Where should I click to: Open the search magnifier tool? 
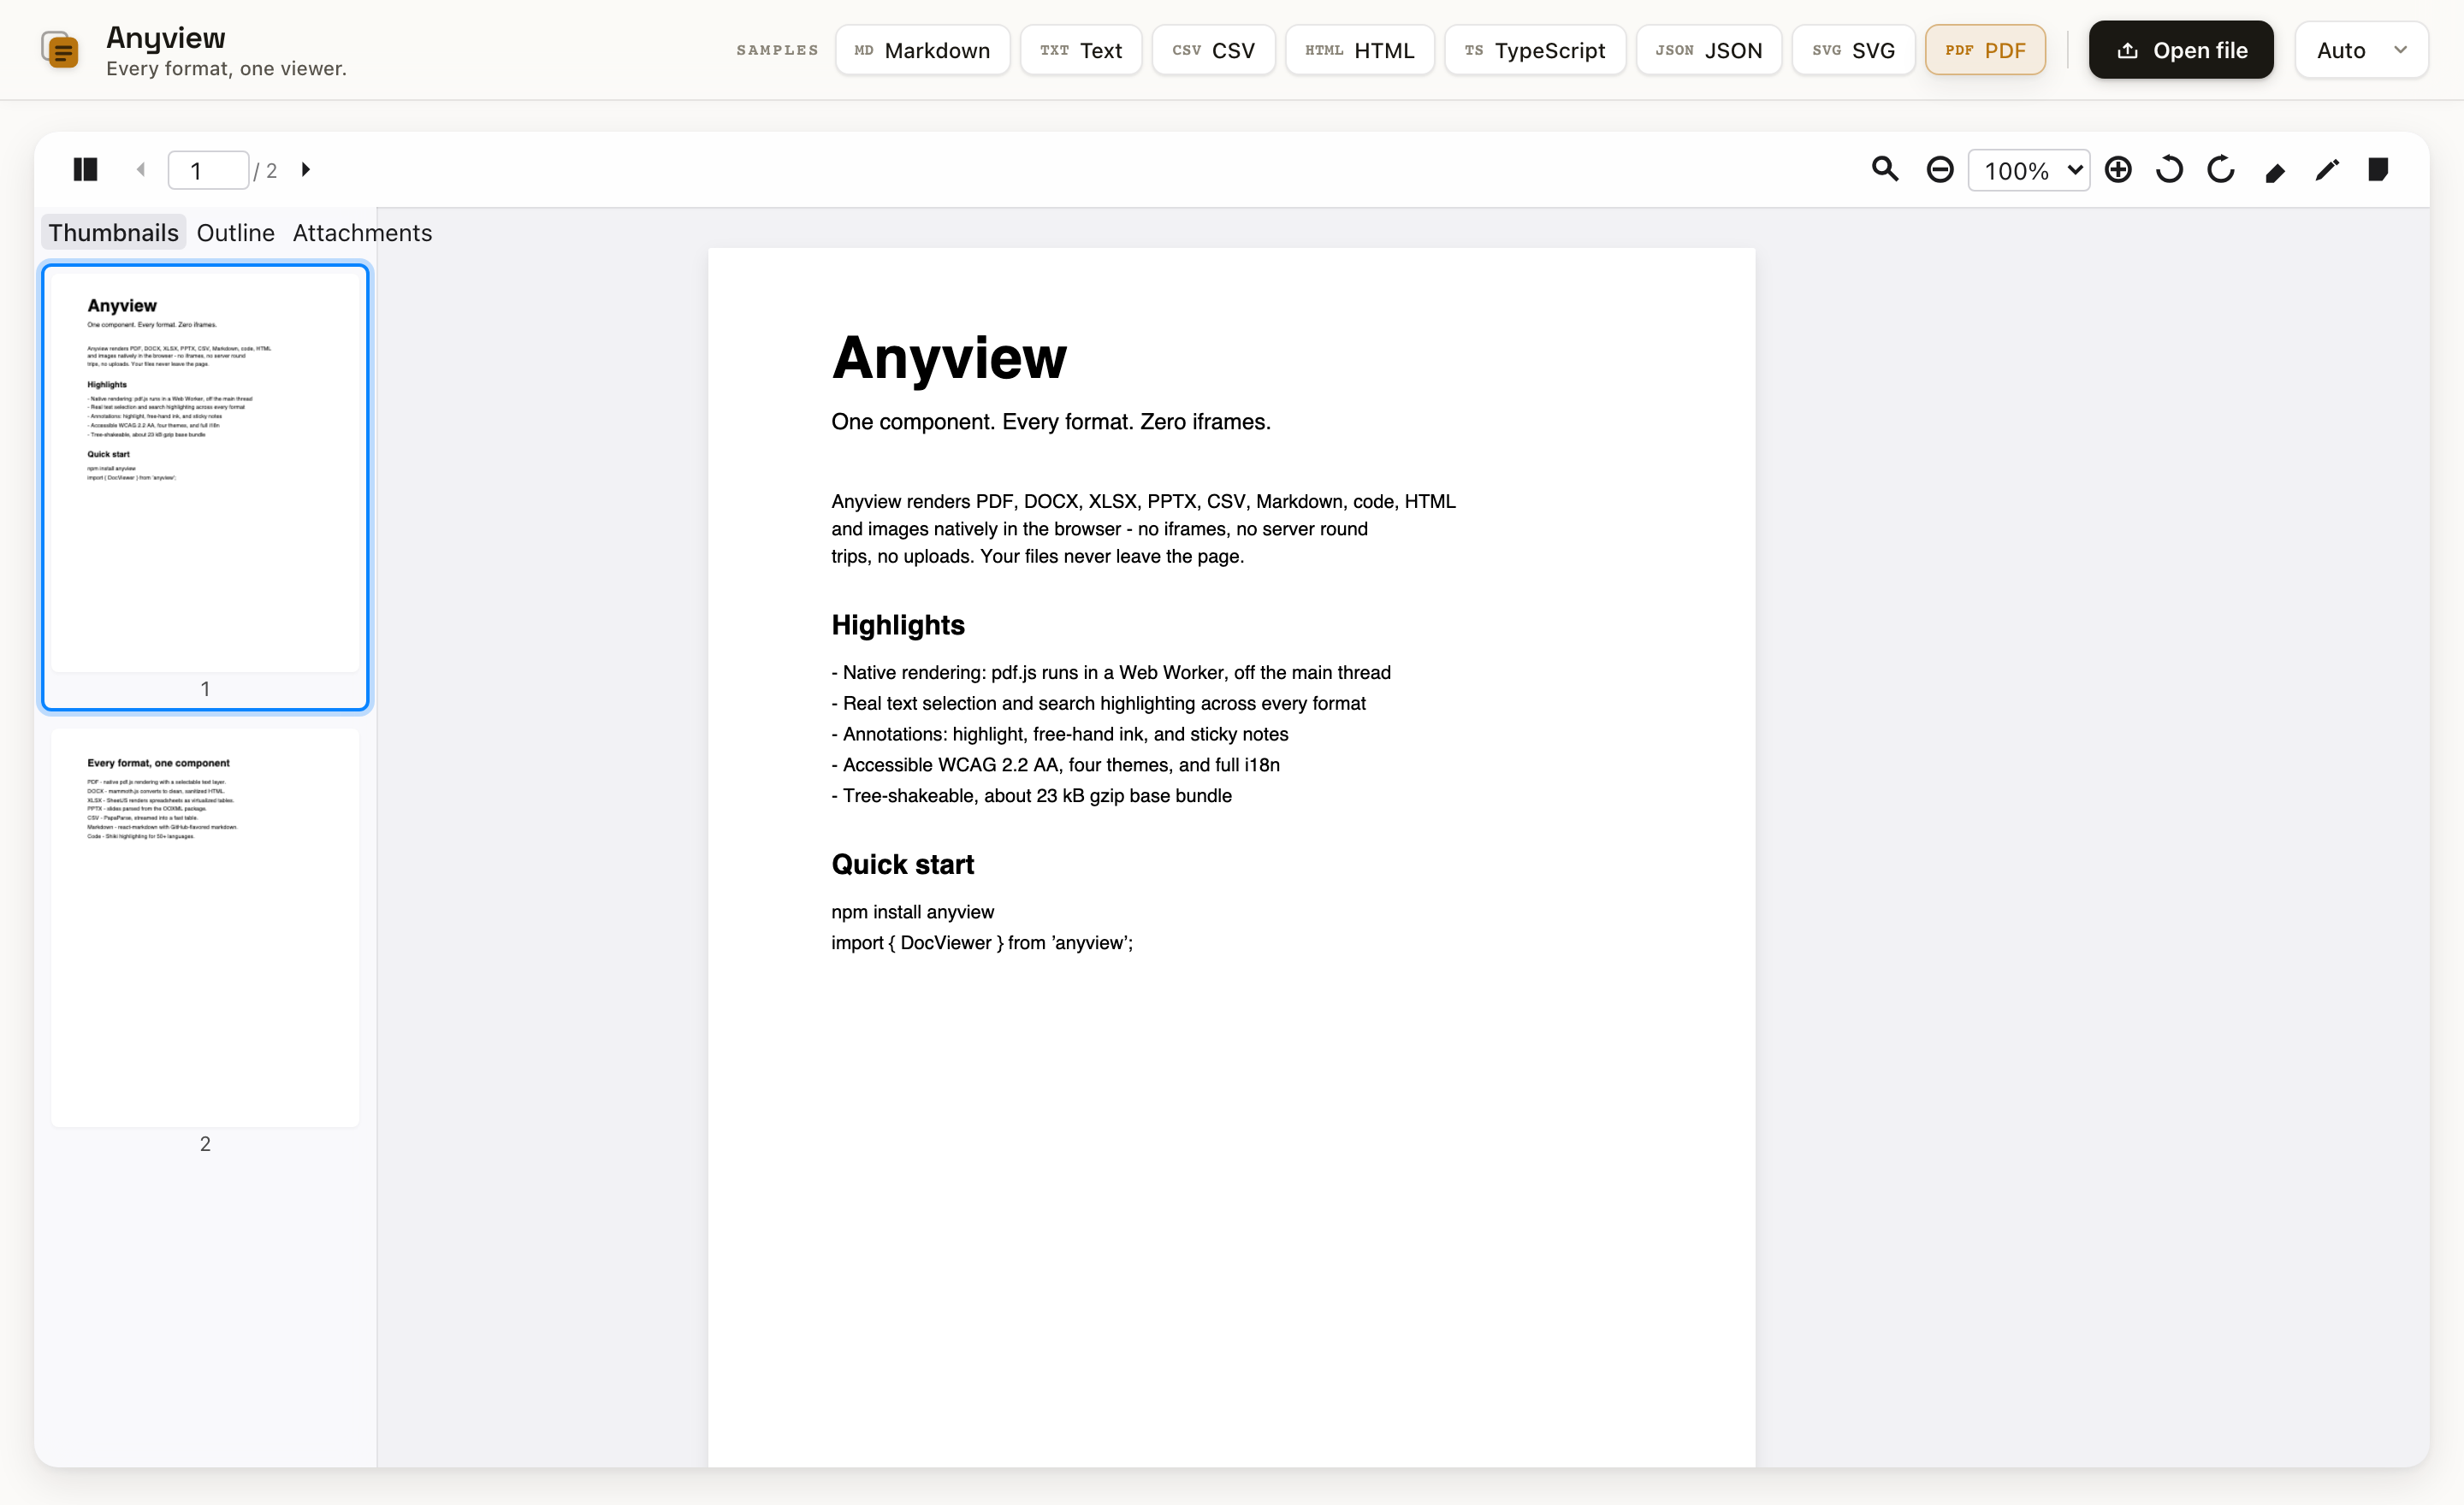1885,170
